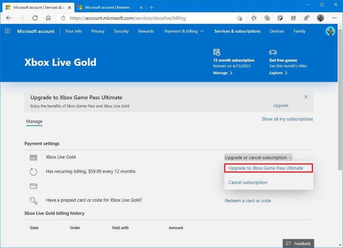Click the Amount column header
The height and width of the screenshot is (248, 343).
pos(176,228)
